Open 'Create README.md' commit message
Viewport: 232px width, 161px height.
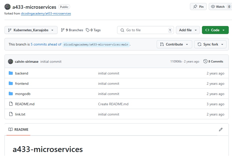pyautogui.click(x=113, y=104)
